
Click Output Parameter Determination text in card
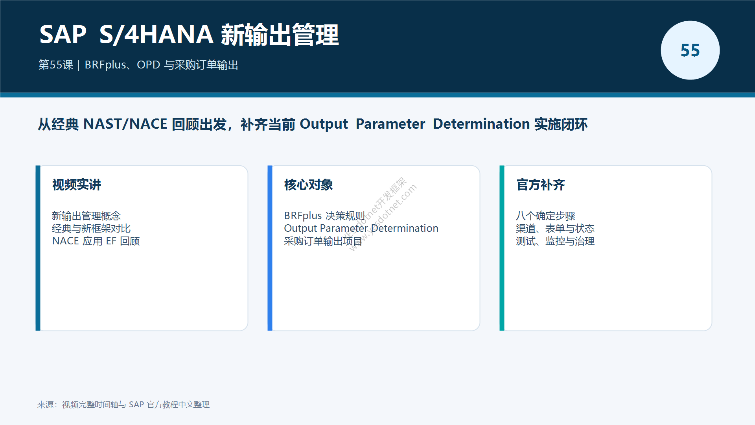coord(361,229)
